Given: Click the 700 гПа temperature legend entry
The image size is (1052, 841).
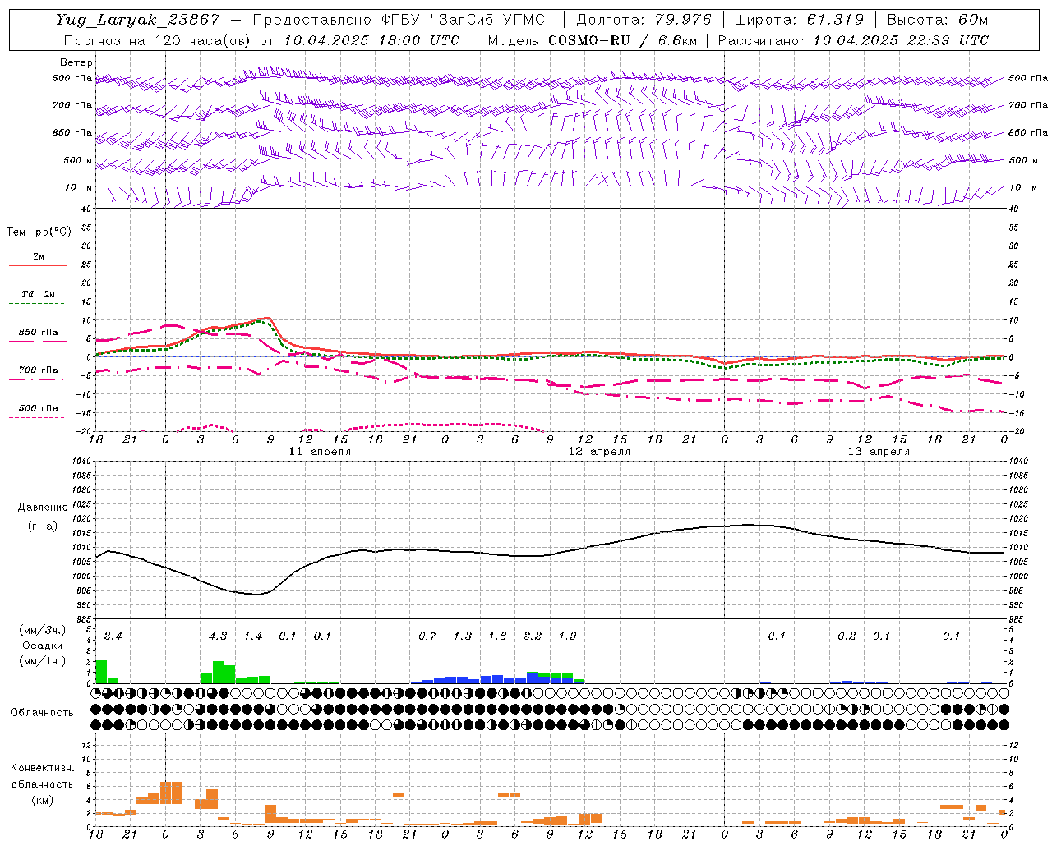Looking at the screenshot, I should tap(39, 370).
